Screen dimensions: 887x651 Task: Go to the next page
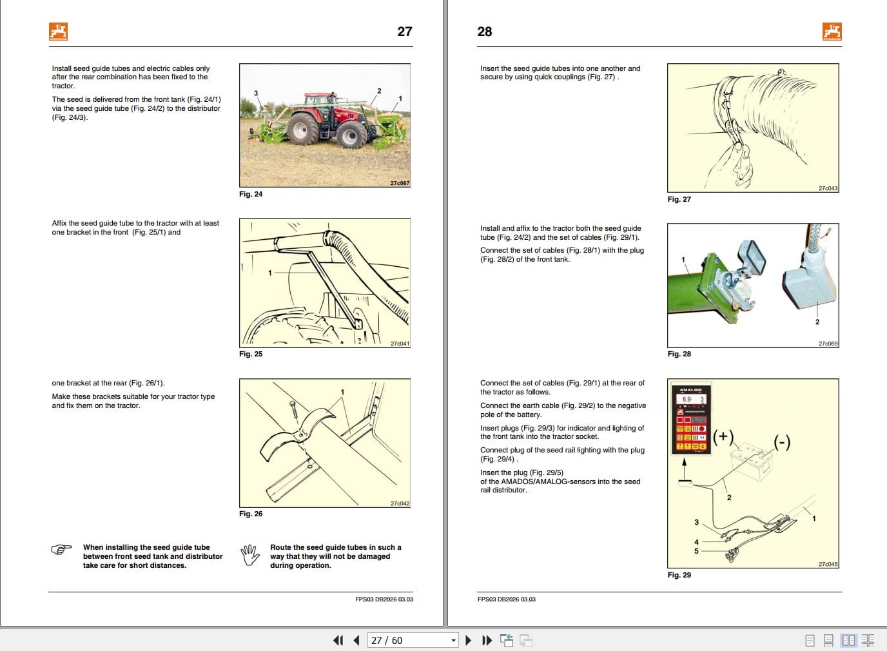point(469,640)
